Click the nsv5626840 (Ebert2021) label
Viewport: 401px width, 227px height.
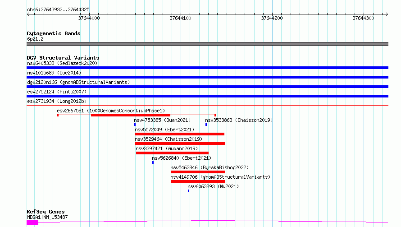(182, 158)
